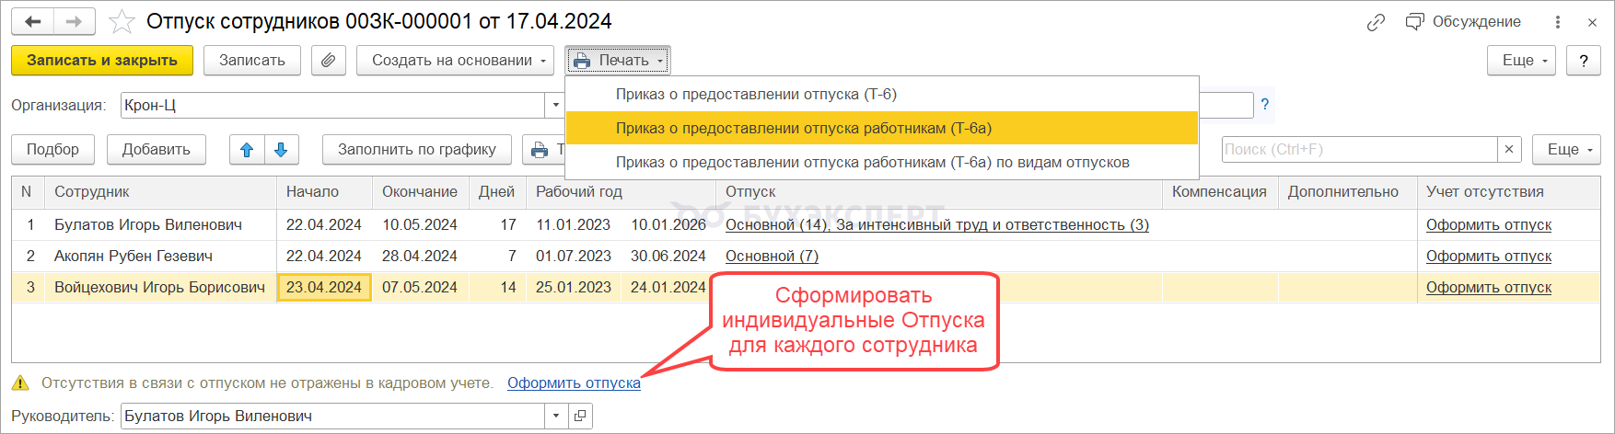Viewport: 1615px width, 434px height.
Task: Click Оформить отпуск in Акопян row
Action: click(1489, 256)
